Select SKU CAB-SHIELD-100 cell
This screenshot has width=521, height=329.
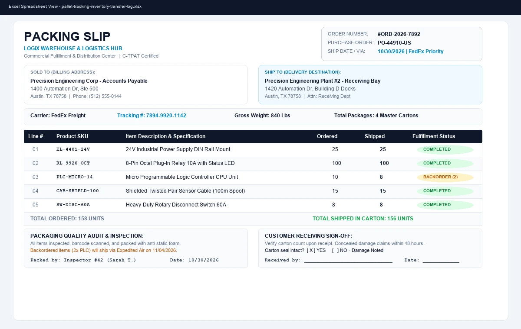[78, 191]
